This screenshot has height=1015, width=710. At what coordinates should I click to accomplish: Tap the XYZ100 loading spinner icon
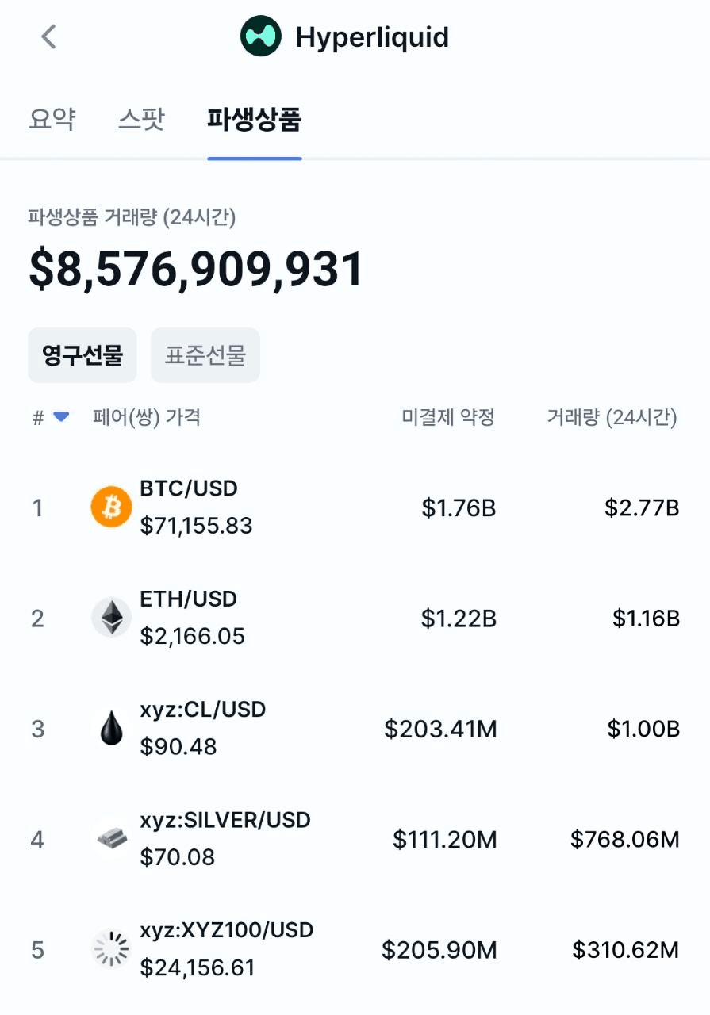111,949
